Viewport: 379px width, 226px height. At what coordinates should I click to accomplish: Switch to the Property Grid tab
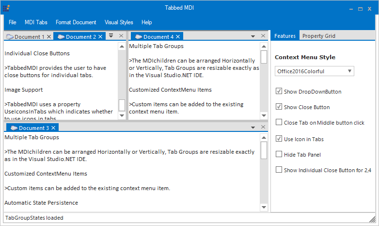(x=318, y=36)
